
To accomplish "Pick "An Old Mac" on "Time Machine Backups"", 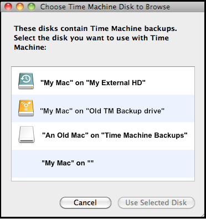I will point(103,136).
